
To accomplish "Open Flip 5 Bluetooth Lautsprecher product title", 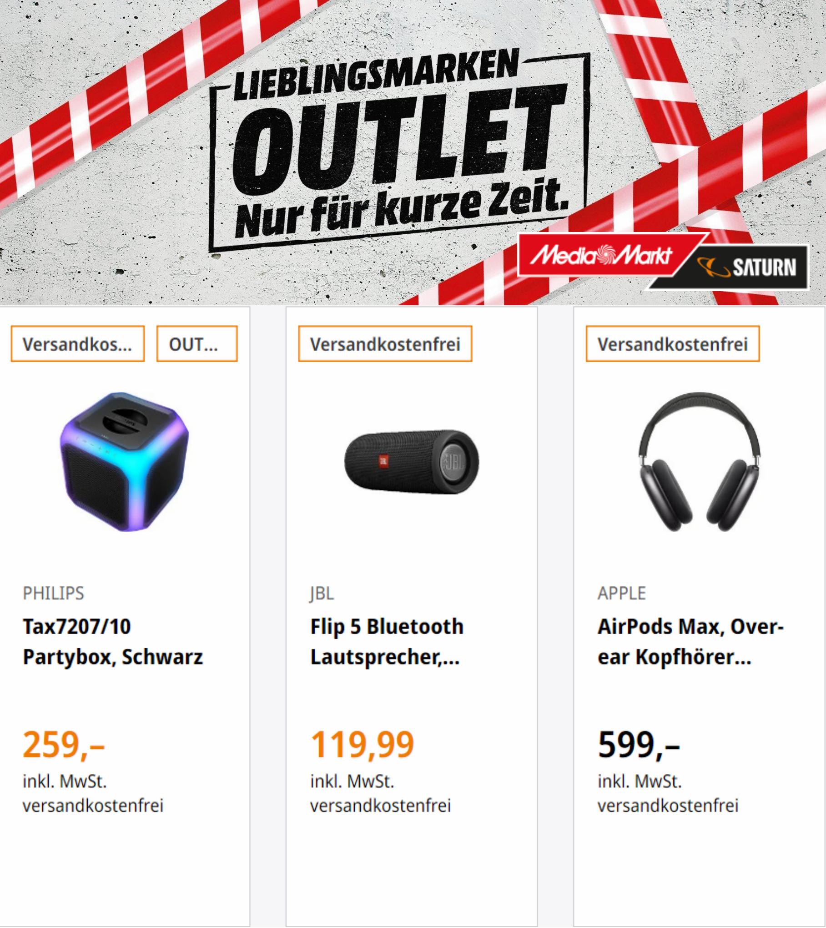I will click(387, 642).
